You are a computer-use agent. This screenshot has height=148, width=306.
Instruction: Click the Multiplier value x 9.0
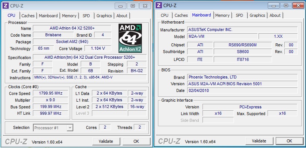click(50, 100)
